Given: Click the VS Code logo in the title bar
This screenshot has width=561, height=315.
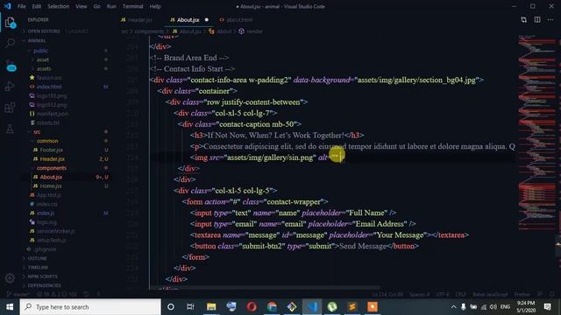Looking at the screenshot, I should pos(8,6).
